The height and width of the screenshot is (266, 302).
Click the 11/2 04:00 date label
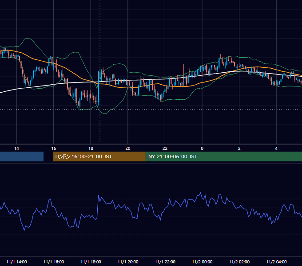[276, 262]
